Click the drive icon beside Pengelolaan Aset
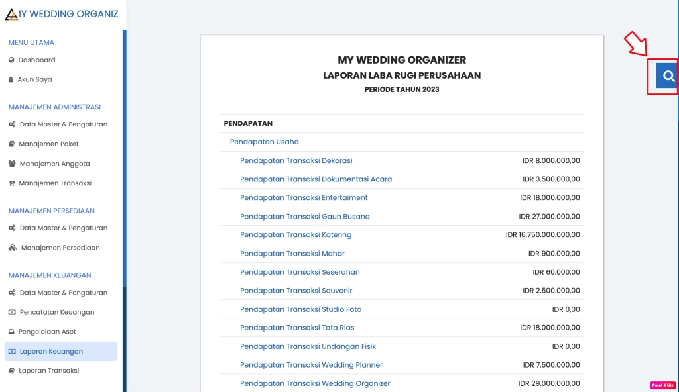 11,332
